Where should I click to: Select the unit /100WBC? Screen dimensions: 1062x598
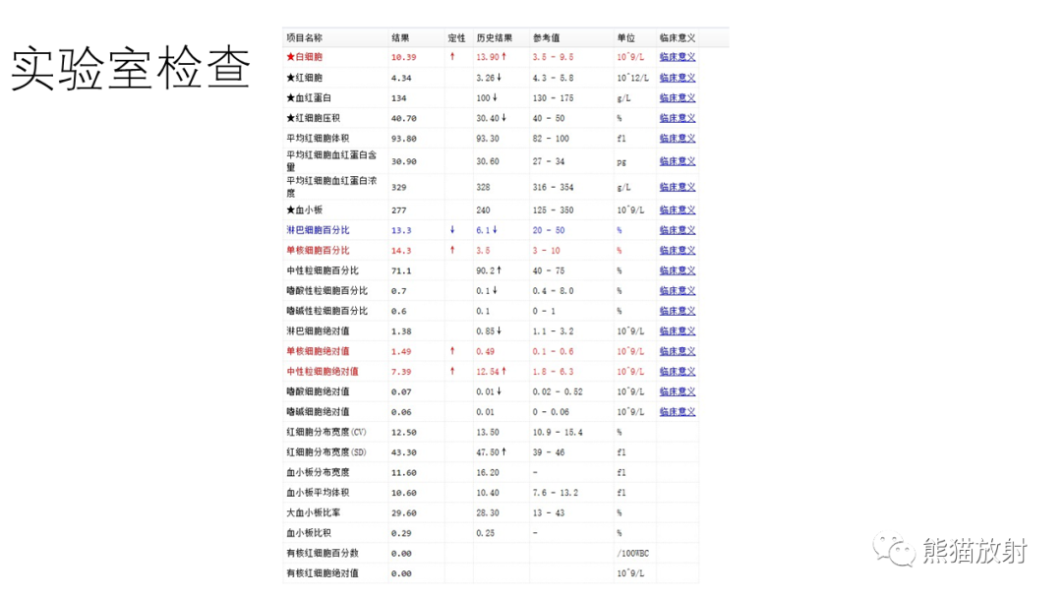coord(632,554)
